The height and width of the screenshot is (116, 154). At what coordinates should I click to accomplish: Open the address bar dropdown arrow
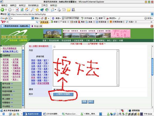[152, 14]
